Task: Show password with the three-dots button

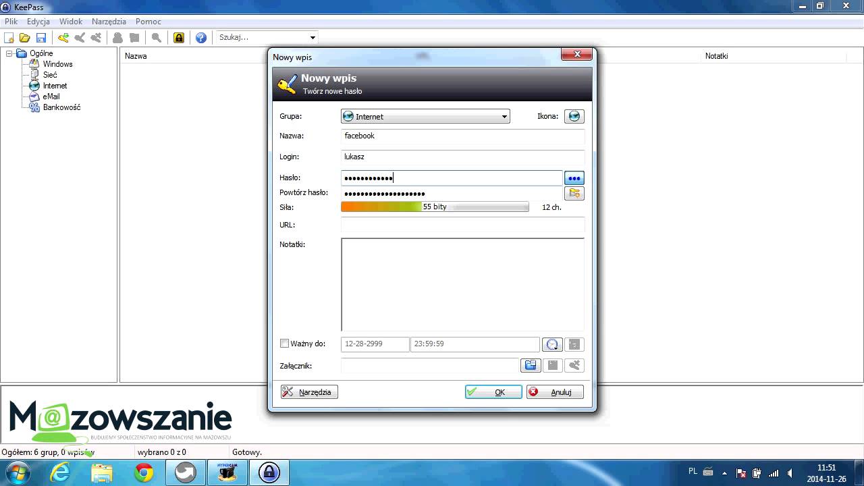Action: (574, 178)
